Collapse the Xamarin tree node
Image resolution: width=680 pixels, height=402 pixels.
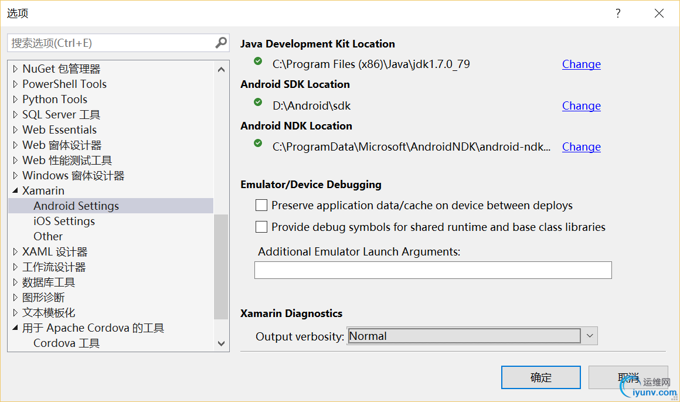(x=15, y=190)
